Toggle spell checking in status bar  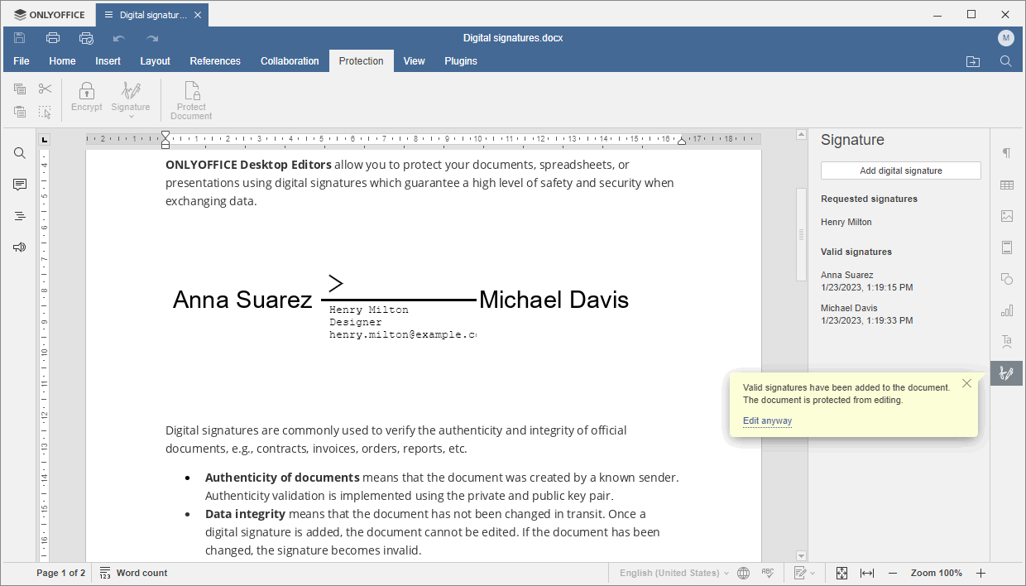pyautogui.click(x=767, y=573)
